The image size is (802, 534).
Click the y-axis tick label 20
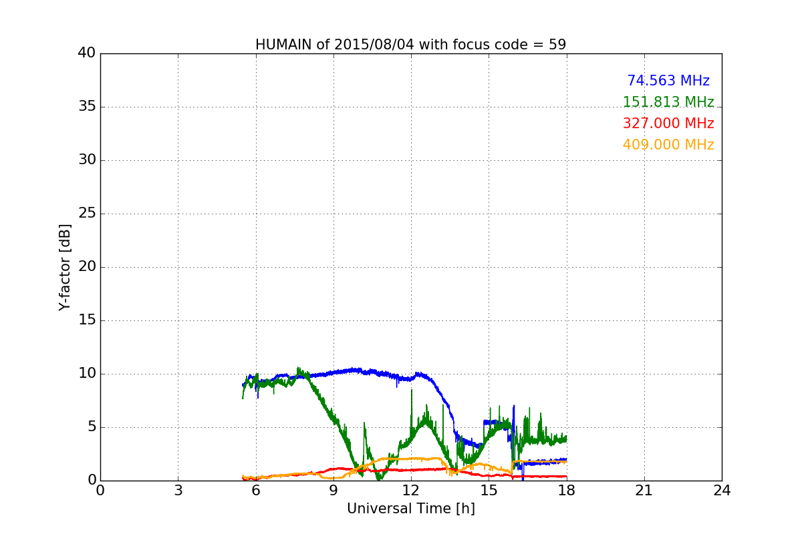pos(86,267)
